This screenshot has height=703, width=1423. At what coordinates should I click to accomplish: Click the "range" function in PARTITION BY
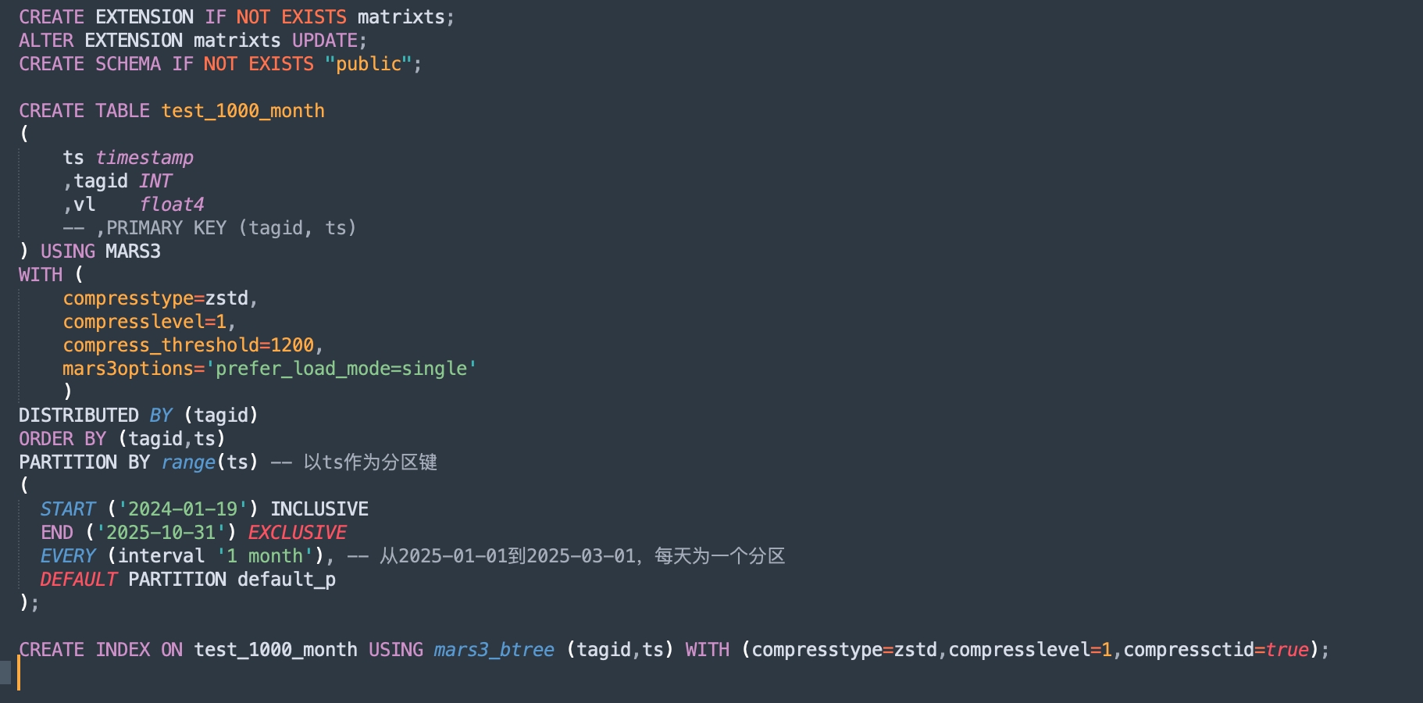coord(187,462)
